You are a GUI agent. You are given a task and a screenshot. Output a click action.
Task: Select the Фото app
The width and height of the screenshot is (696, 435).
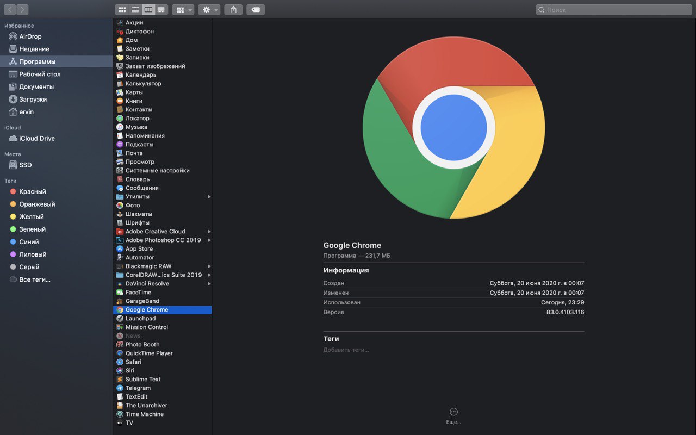[162, 205]
